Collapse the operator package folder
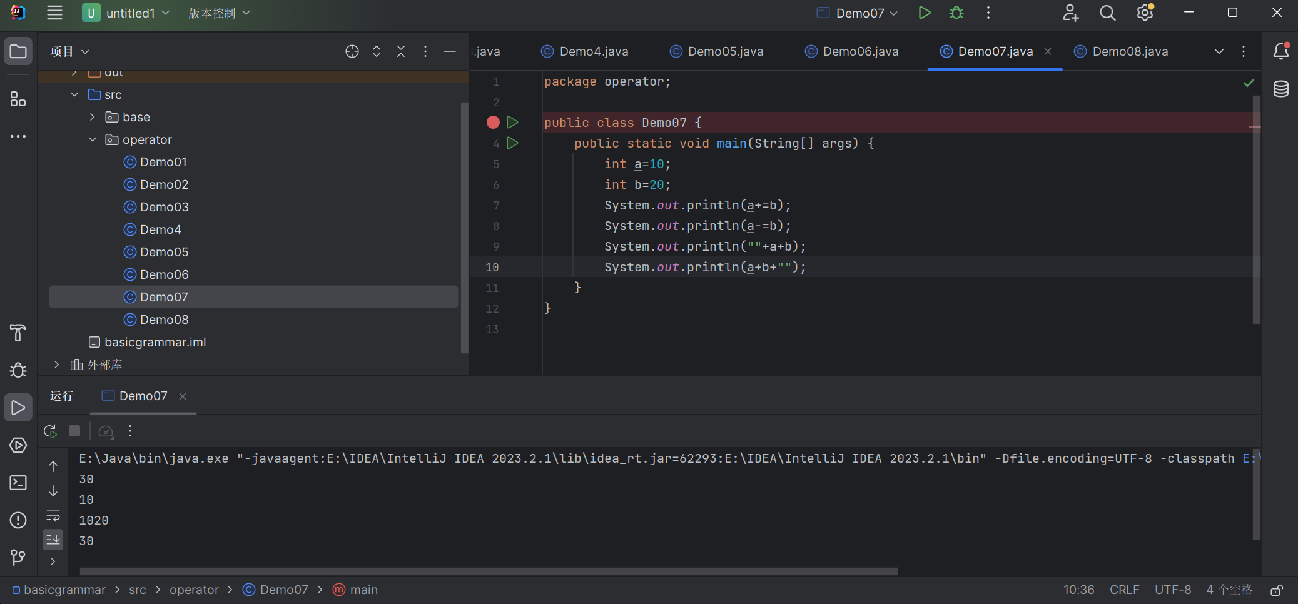The image size is (1298, 604). [93, 139]
